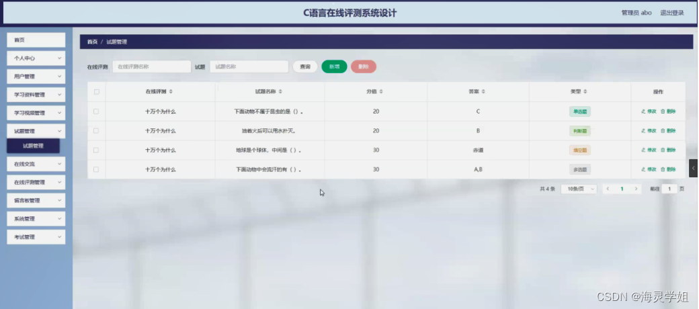Expand 学习视频管理 sidebar menu
The image size is (699, 309).
pyautogui.click(x=36, y=113)
